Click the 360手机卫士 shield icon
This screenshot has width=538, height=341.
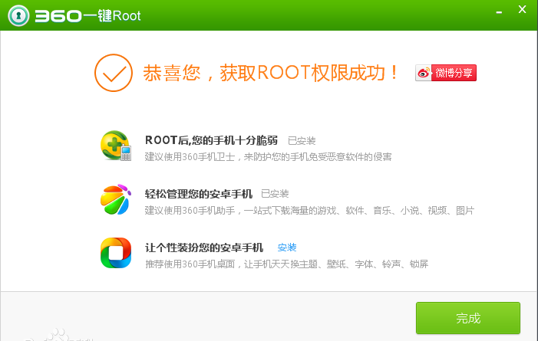116,146
